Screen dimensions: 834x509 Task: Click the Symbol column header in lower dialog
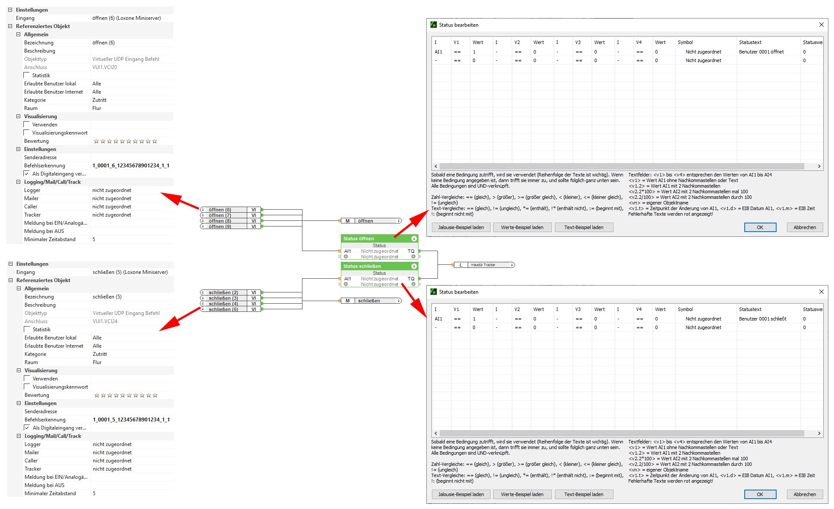(x=685, y=309)
